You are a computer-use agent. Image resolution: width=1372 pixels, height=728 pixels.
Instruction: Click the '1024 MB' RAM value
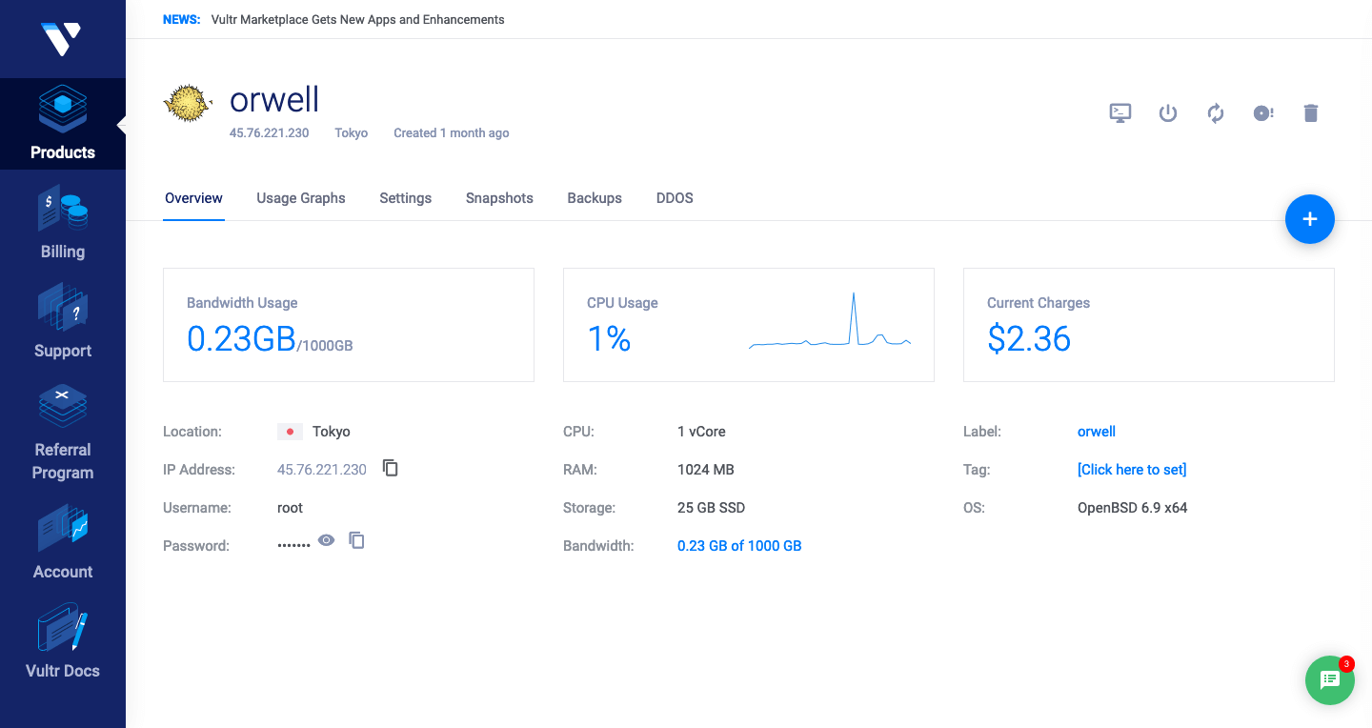coord(706,470)
